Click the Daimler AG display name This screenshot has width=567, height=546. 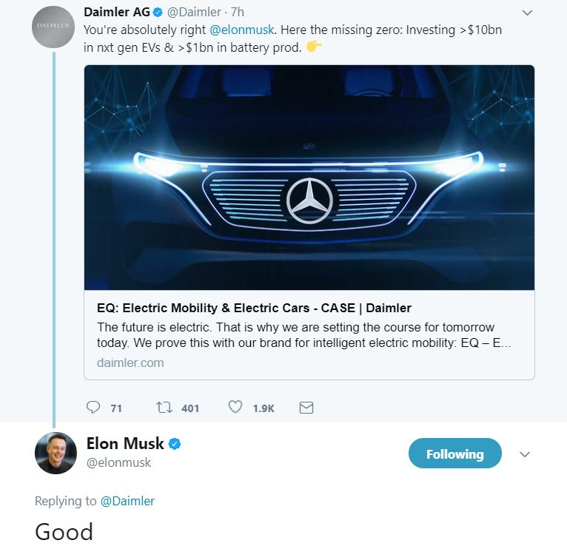pyautogui.click(x=116, y=13)
